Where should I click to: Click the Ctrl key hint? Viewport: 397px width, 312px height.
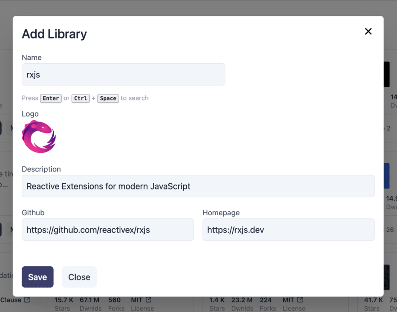(x=80, y=98)
